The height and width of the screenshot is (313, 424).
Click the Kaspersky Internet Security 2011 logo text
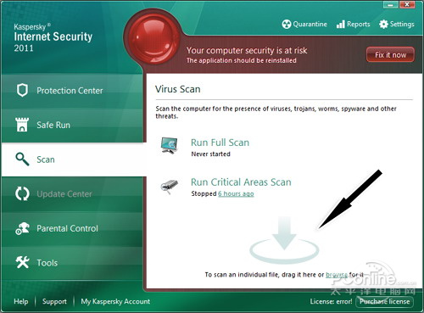click(x=53, y=37)
